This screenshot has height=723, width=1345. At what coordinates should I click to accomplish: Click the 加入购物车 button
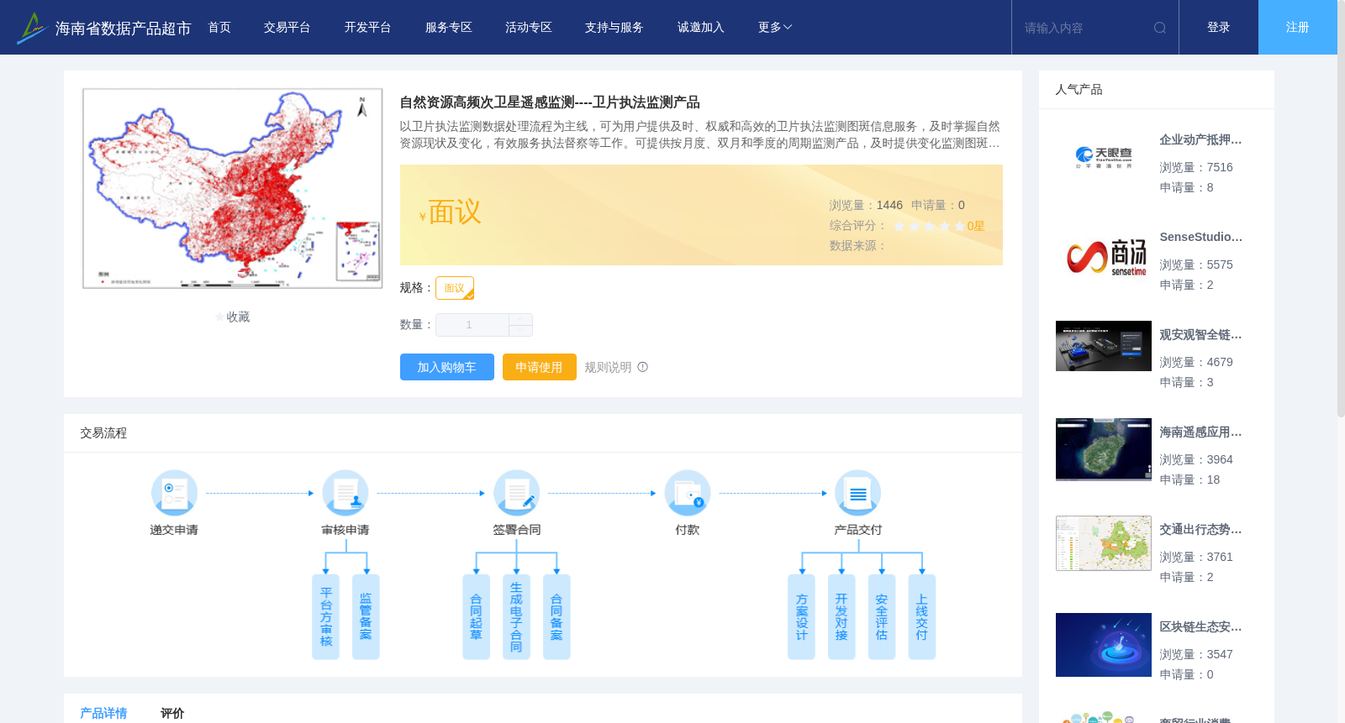pos(447,367)
